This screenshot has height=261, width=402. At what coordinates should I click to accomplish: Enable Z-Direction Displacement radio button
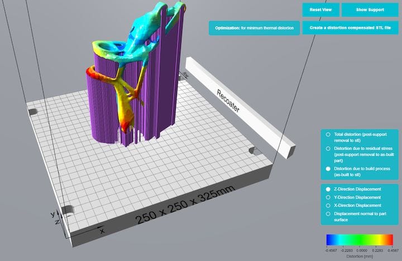click(328, 190)
